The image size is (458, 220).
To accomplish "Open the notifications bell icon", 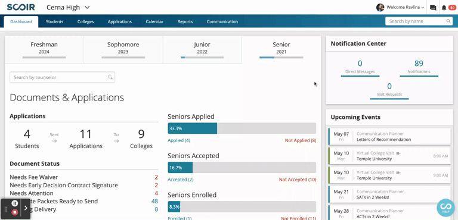I will [x=444, y=8].
